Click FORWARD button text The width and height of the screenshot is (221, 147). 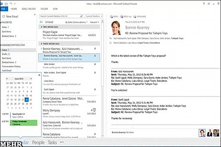141,17
